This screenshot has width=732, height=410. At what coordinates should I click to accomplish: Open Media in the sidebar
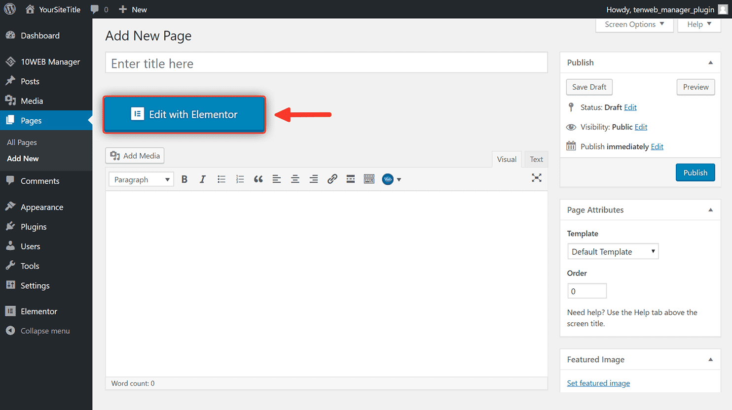click(x=46, y=101)
